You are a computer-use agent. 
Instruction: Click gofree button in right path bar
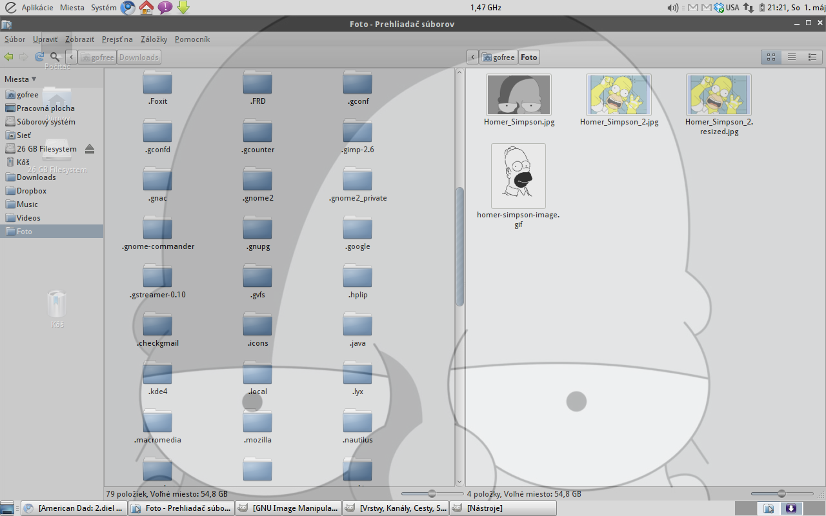click(499, 57)
